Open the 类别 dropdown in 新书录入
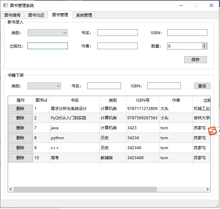Screen dimensions: 220x209 pos(48,33)
